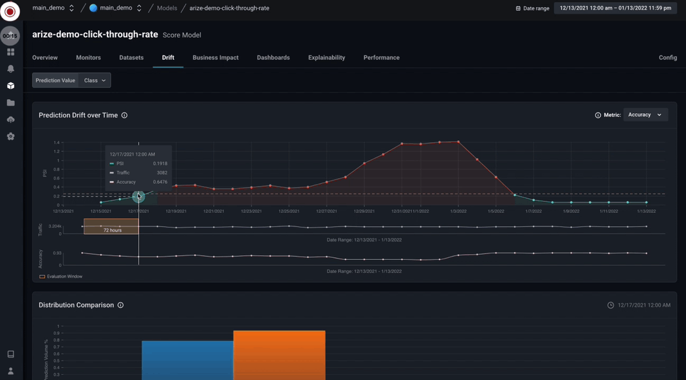This screenshot has width=686, height=380.
Task: Click the 'Score Model' label
Action: tap(182, 35)
